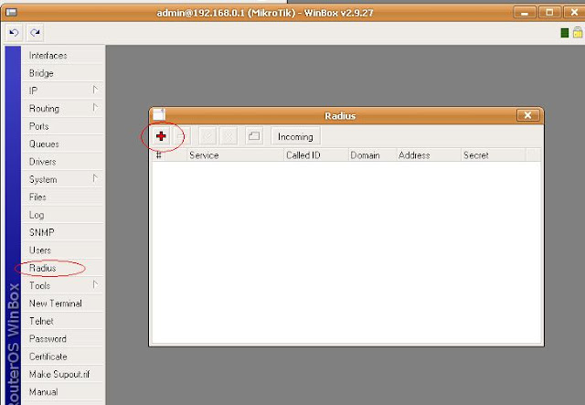This screenshot has width=585, height=405.
Task: Open the Queues menu item
Action: click(x=63, y=144)
